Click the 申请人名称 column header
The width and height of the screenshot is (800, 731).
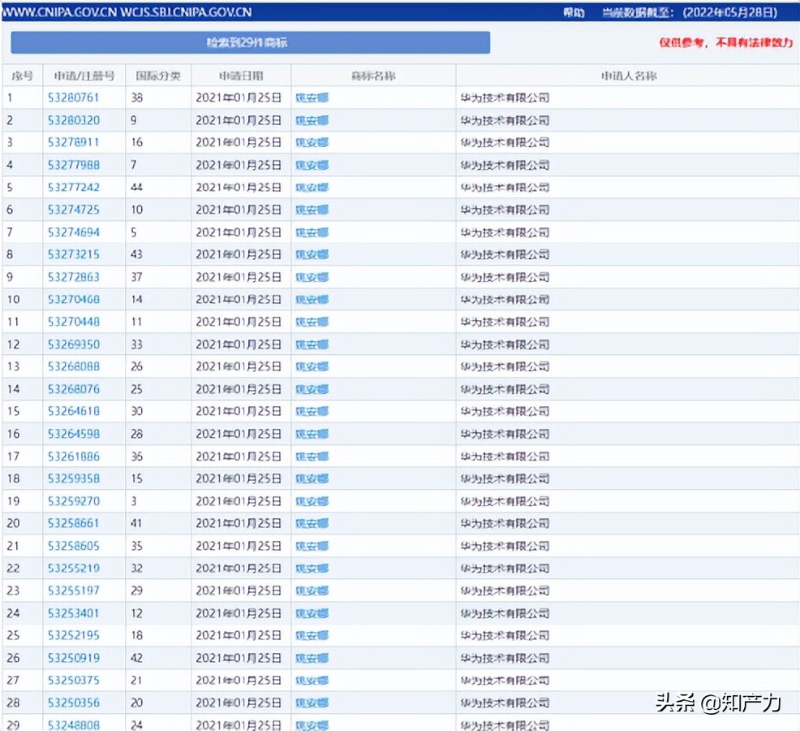point(628,76)
